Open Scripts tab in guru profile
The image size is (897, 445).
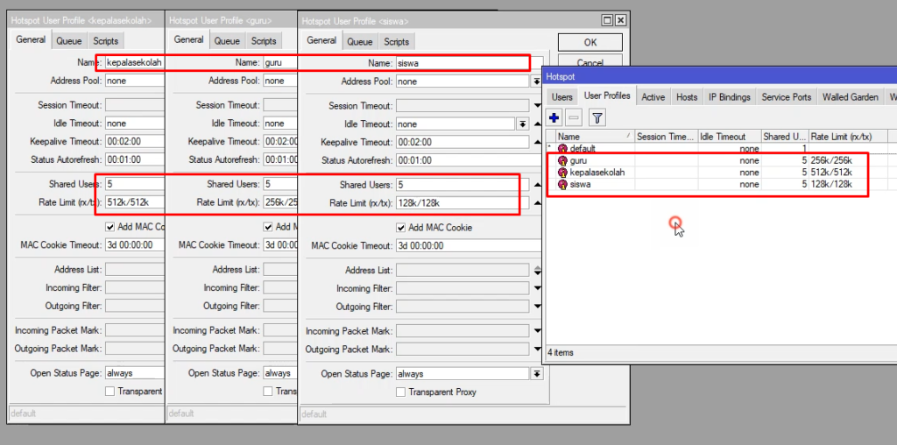pyautogui.click(x=264, y=41)
